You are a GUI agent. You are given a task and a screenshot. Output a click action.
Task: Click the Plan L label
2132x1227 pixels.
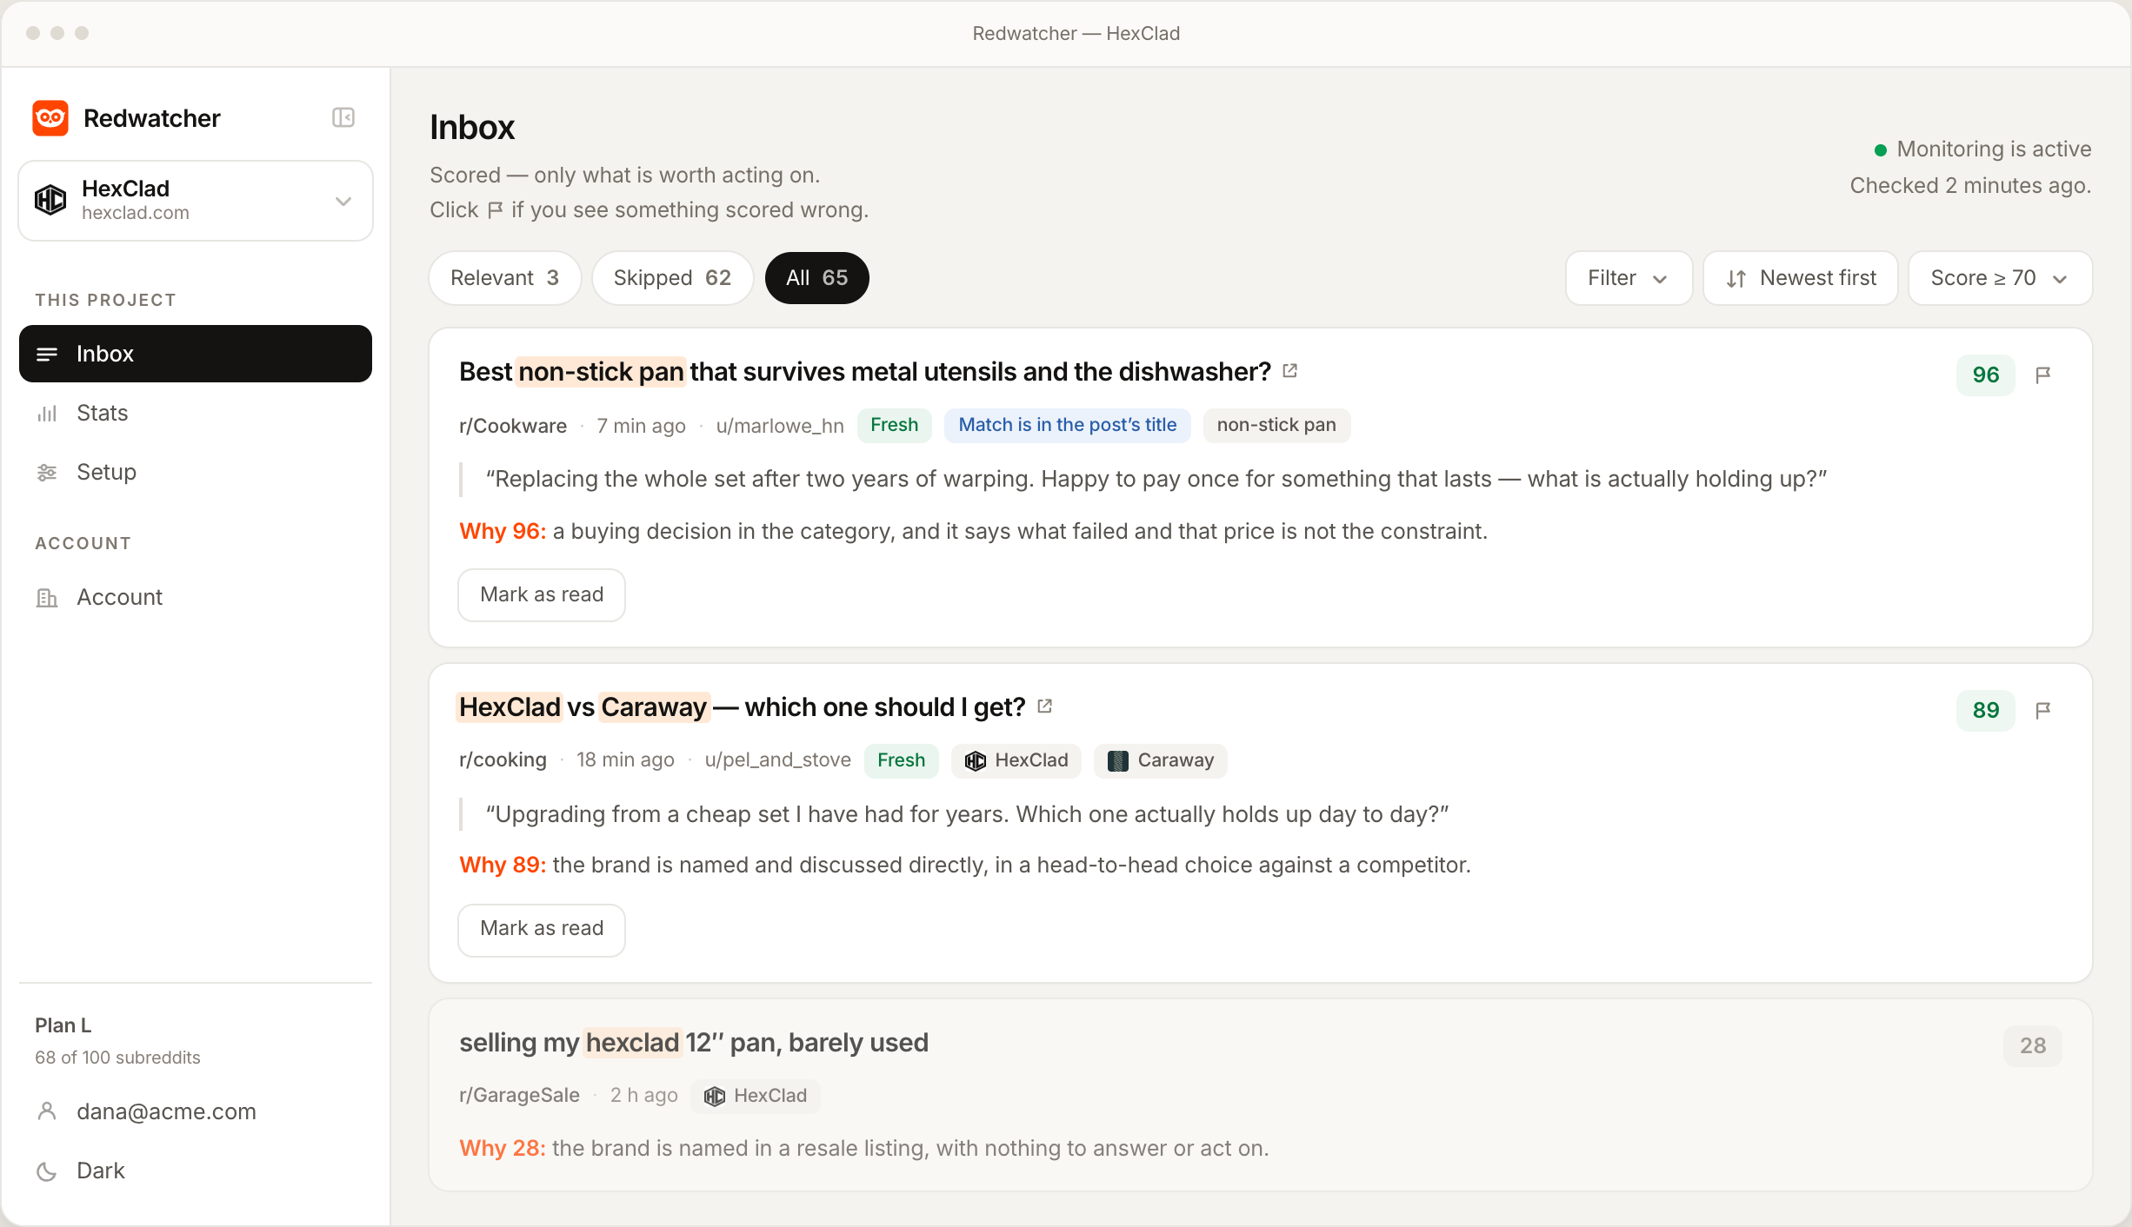pyautogui.click(x=63, y=1025)
